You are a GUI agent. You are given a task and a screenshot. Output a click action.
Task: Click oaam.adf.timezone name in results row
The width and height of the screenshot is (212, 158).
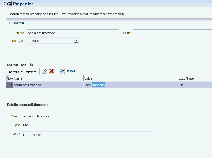27,85
